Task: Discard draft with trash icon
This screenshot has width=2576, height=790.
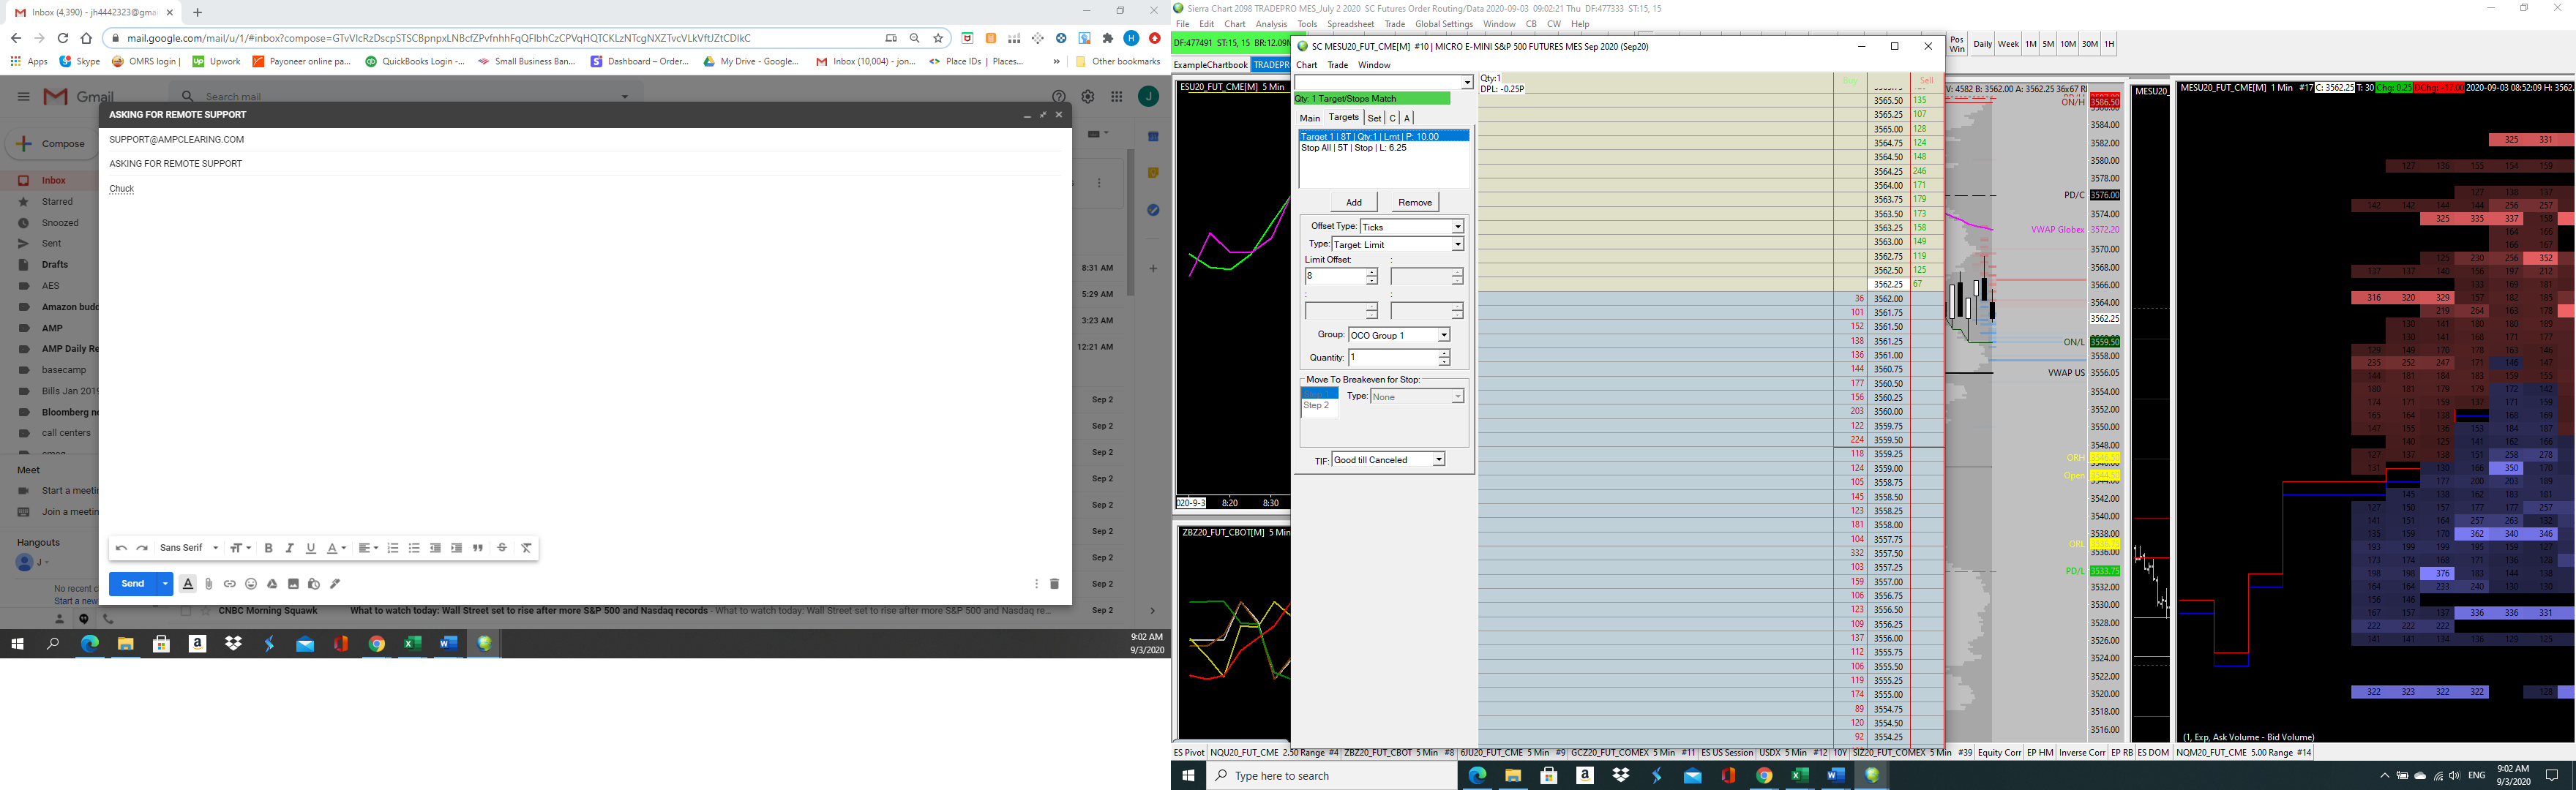Action: [1054, 584]
